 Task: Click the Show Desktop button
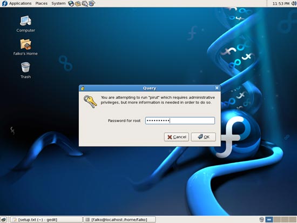[4, 220]
